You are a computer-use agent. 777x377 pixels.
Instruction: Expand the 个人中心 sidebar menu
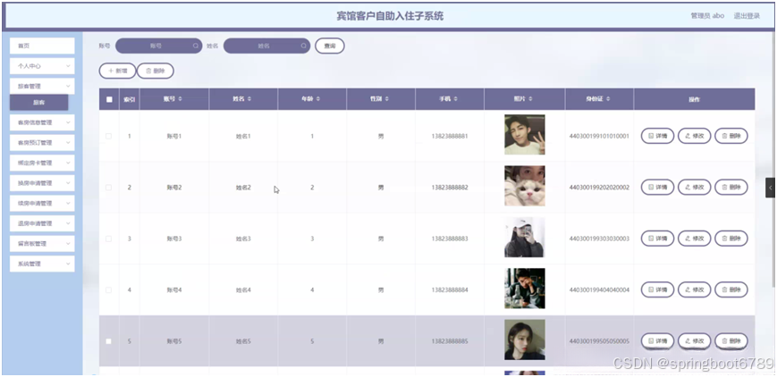click(x=42, y=66)
